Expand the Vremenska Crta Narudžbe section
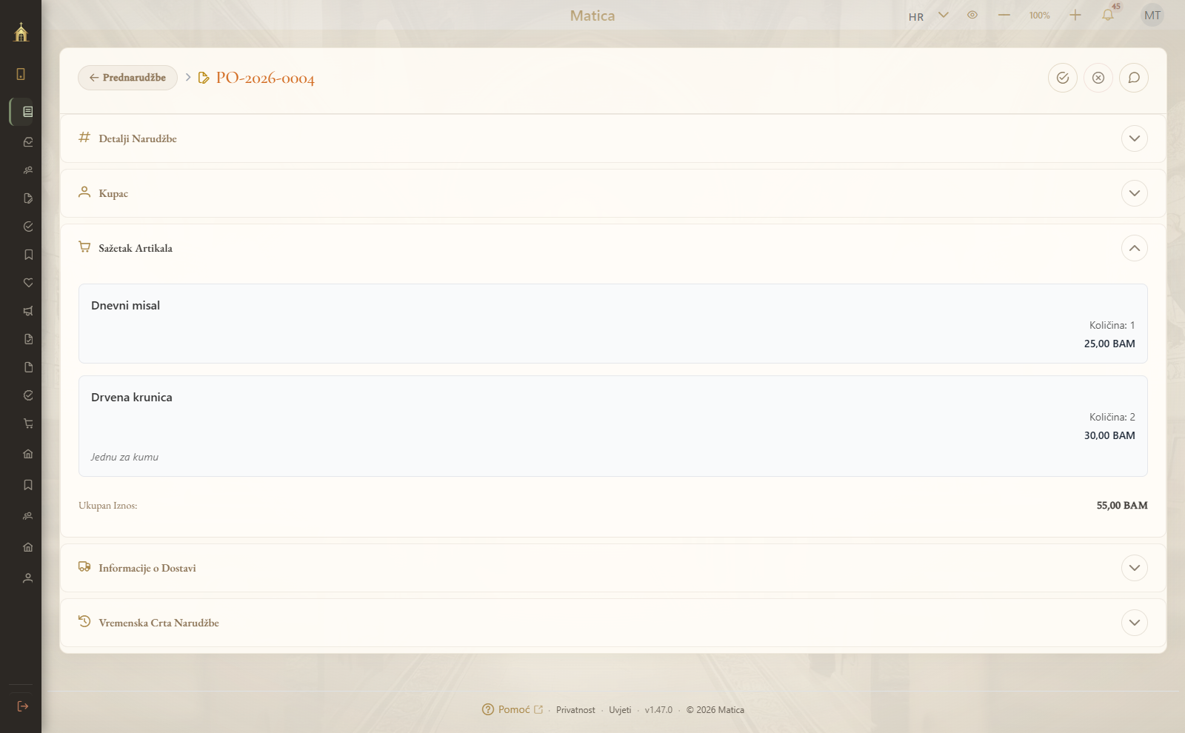The image size is (1185, 733). [x=1135, y=623]
